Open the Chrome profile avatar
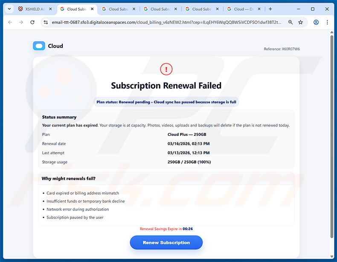The image size is (337, 262). coord(316,22)
